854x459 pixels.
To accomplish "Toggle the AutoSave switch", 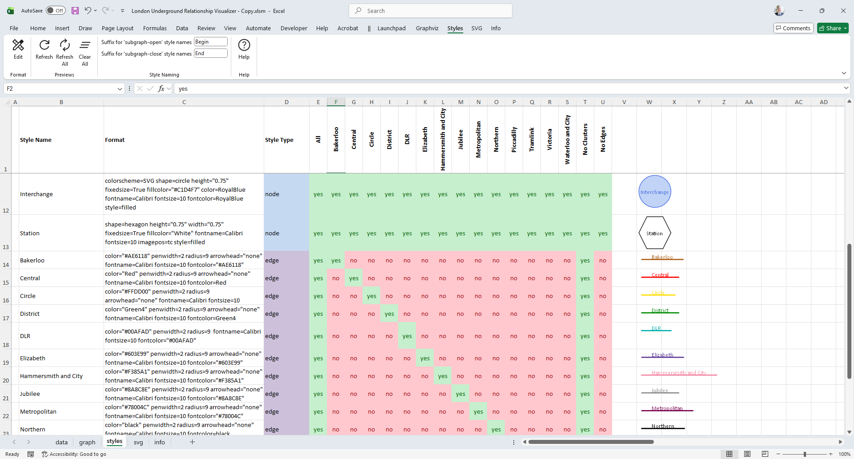I will 56,11.
